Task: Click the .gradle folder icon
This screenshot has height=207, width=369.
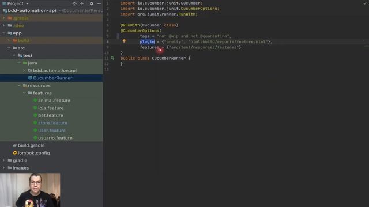Action: [x=10, y=18]
